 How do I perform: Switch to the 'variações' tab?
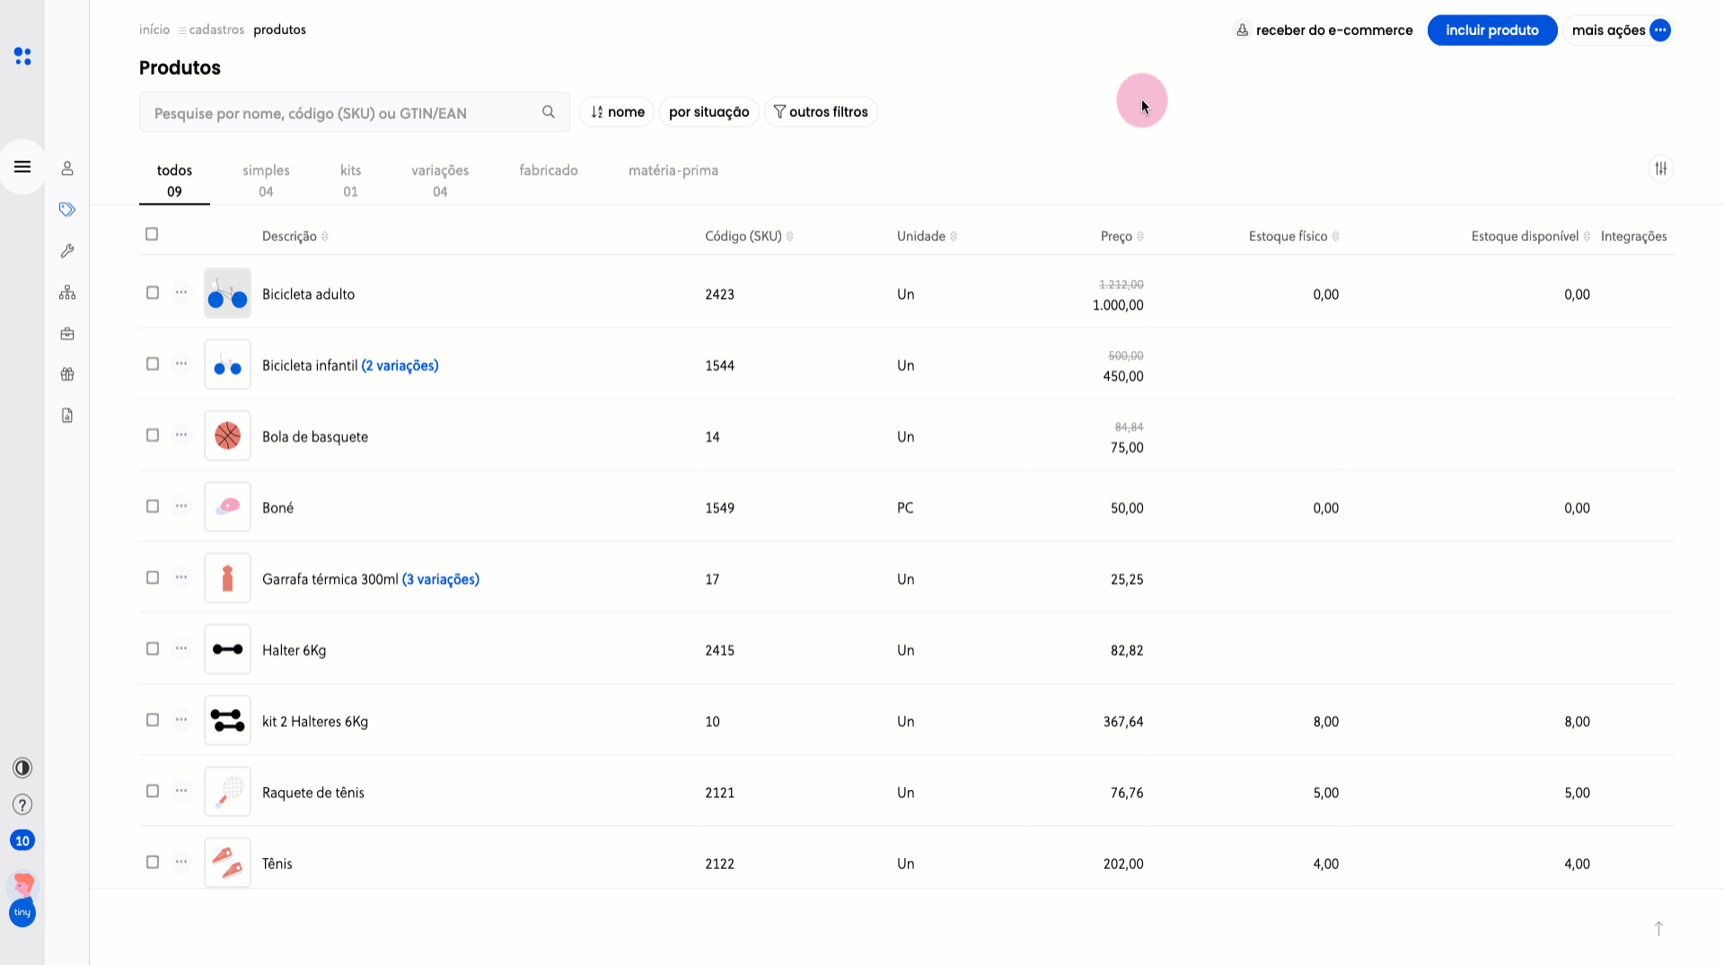coord(440,180)
